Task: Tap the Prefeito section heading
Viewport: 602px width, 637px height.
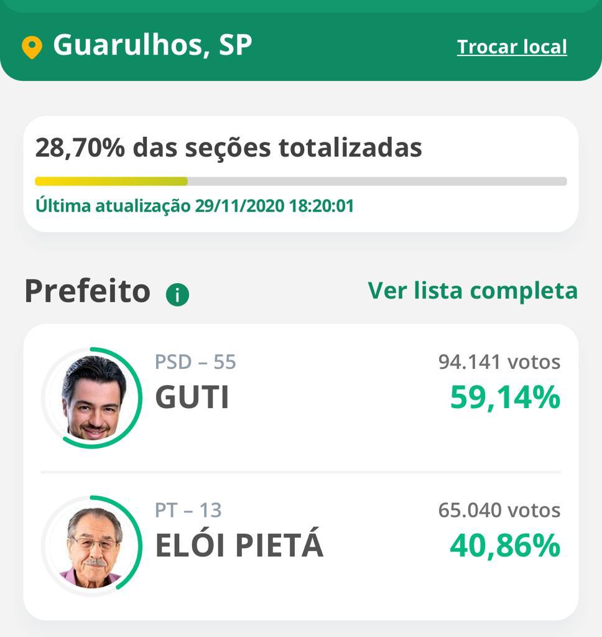Action: point(88,291)
